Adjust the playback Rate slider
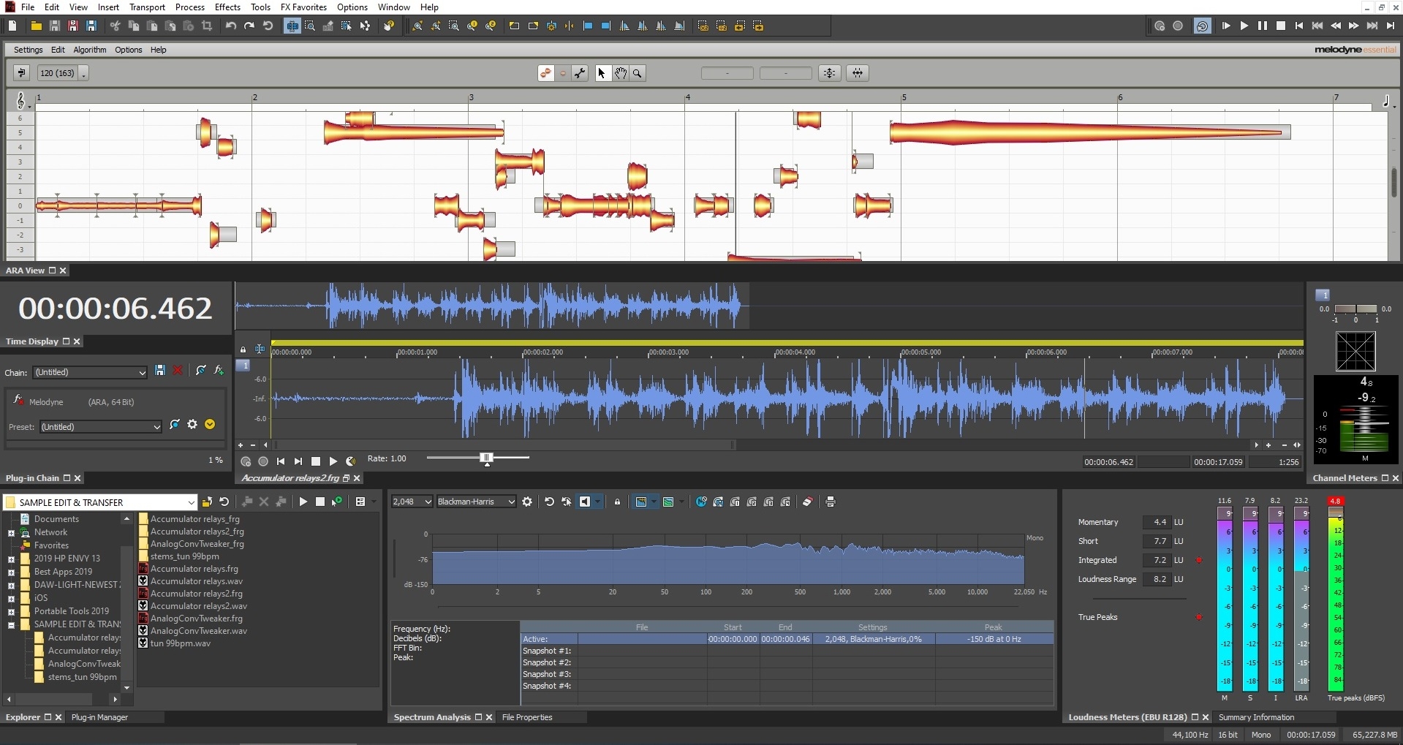 point(486,458)
